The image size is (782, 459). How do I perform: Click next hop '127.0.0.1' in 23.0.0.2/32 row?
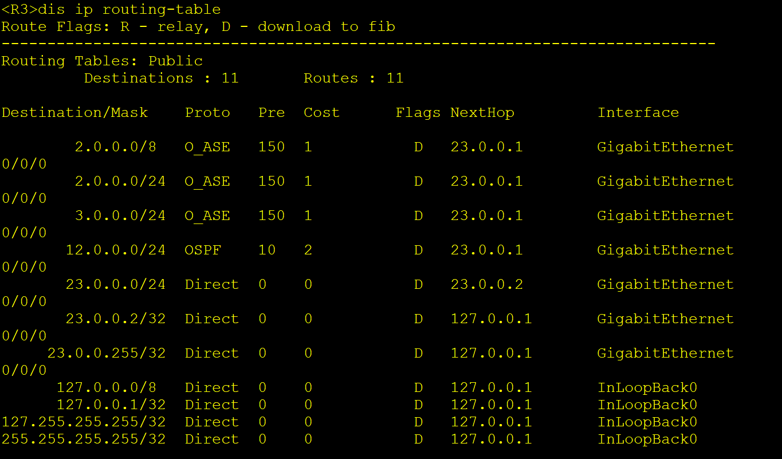tap(492, 319)
